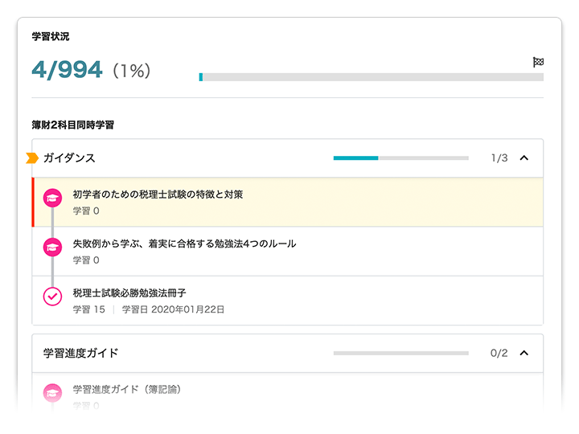Collapse the ガイダンス section with its chevron
Image resolution: width=579 pixels, height=434 pixels.
click(524, 158)
